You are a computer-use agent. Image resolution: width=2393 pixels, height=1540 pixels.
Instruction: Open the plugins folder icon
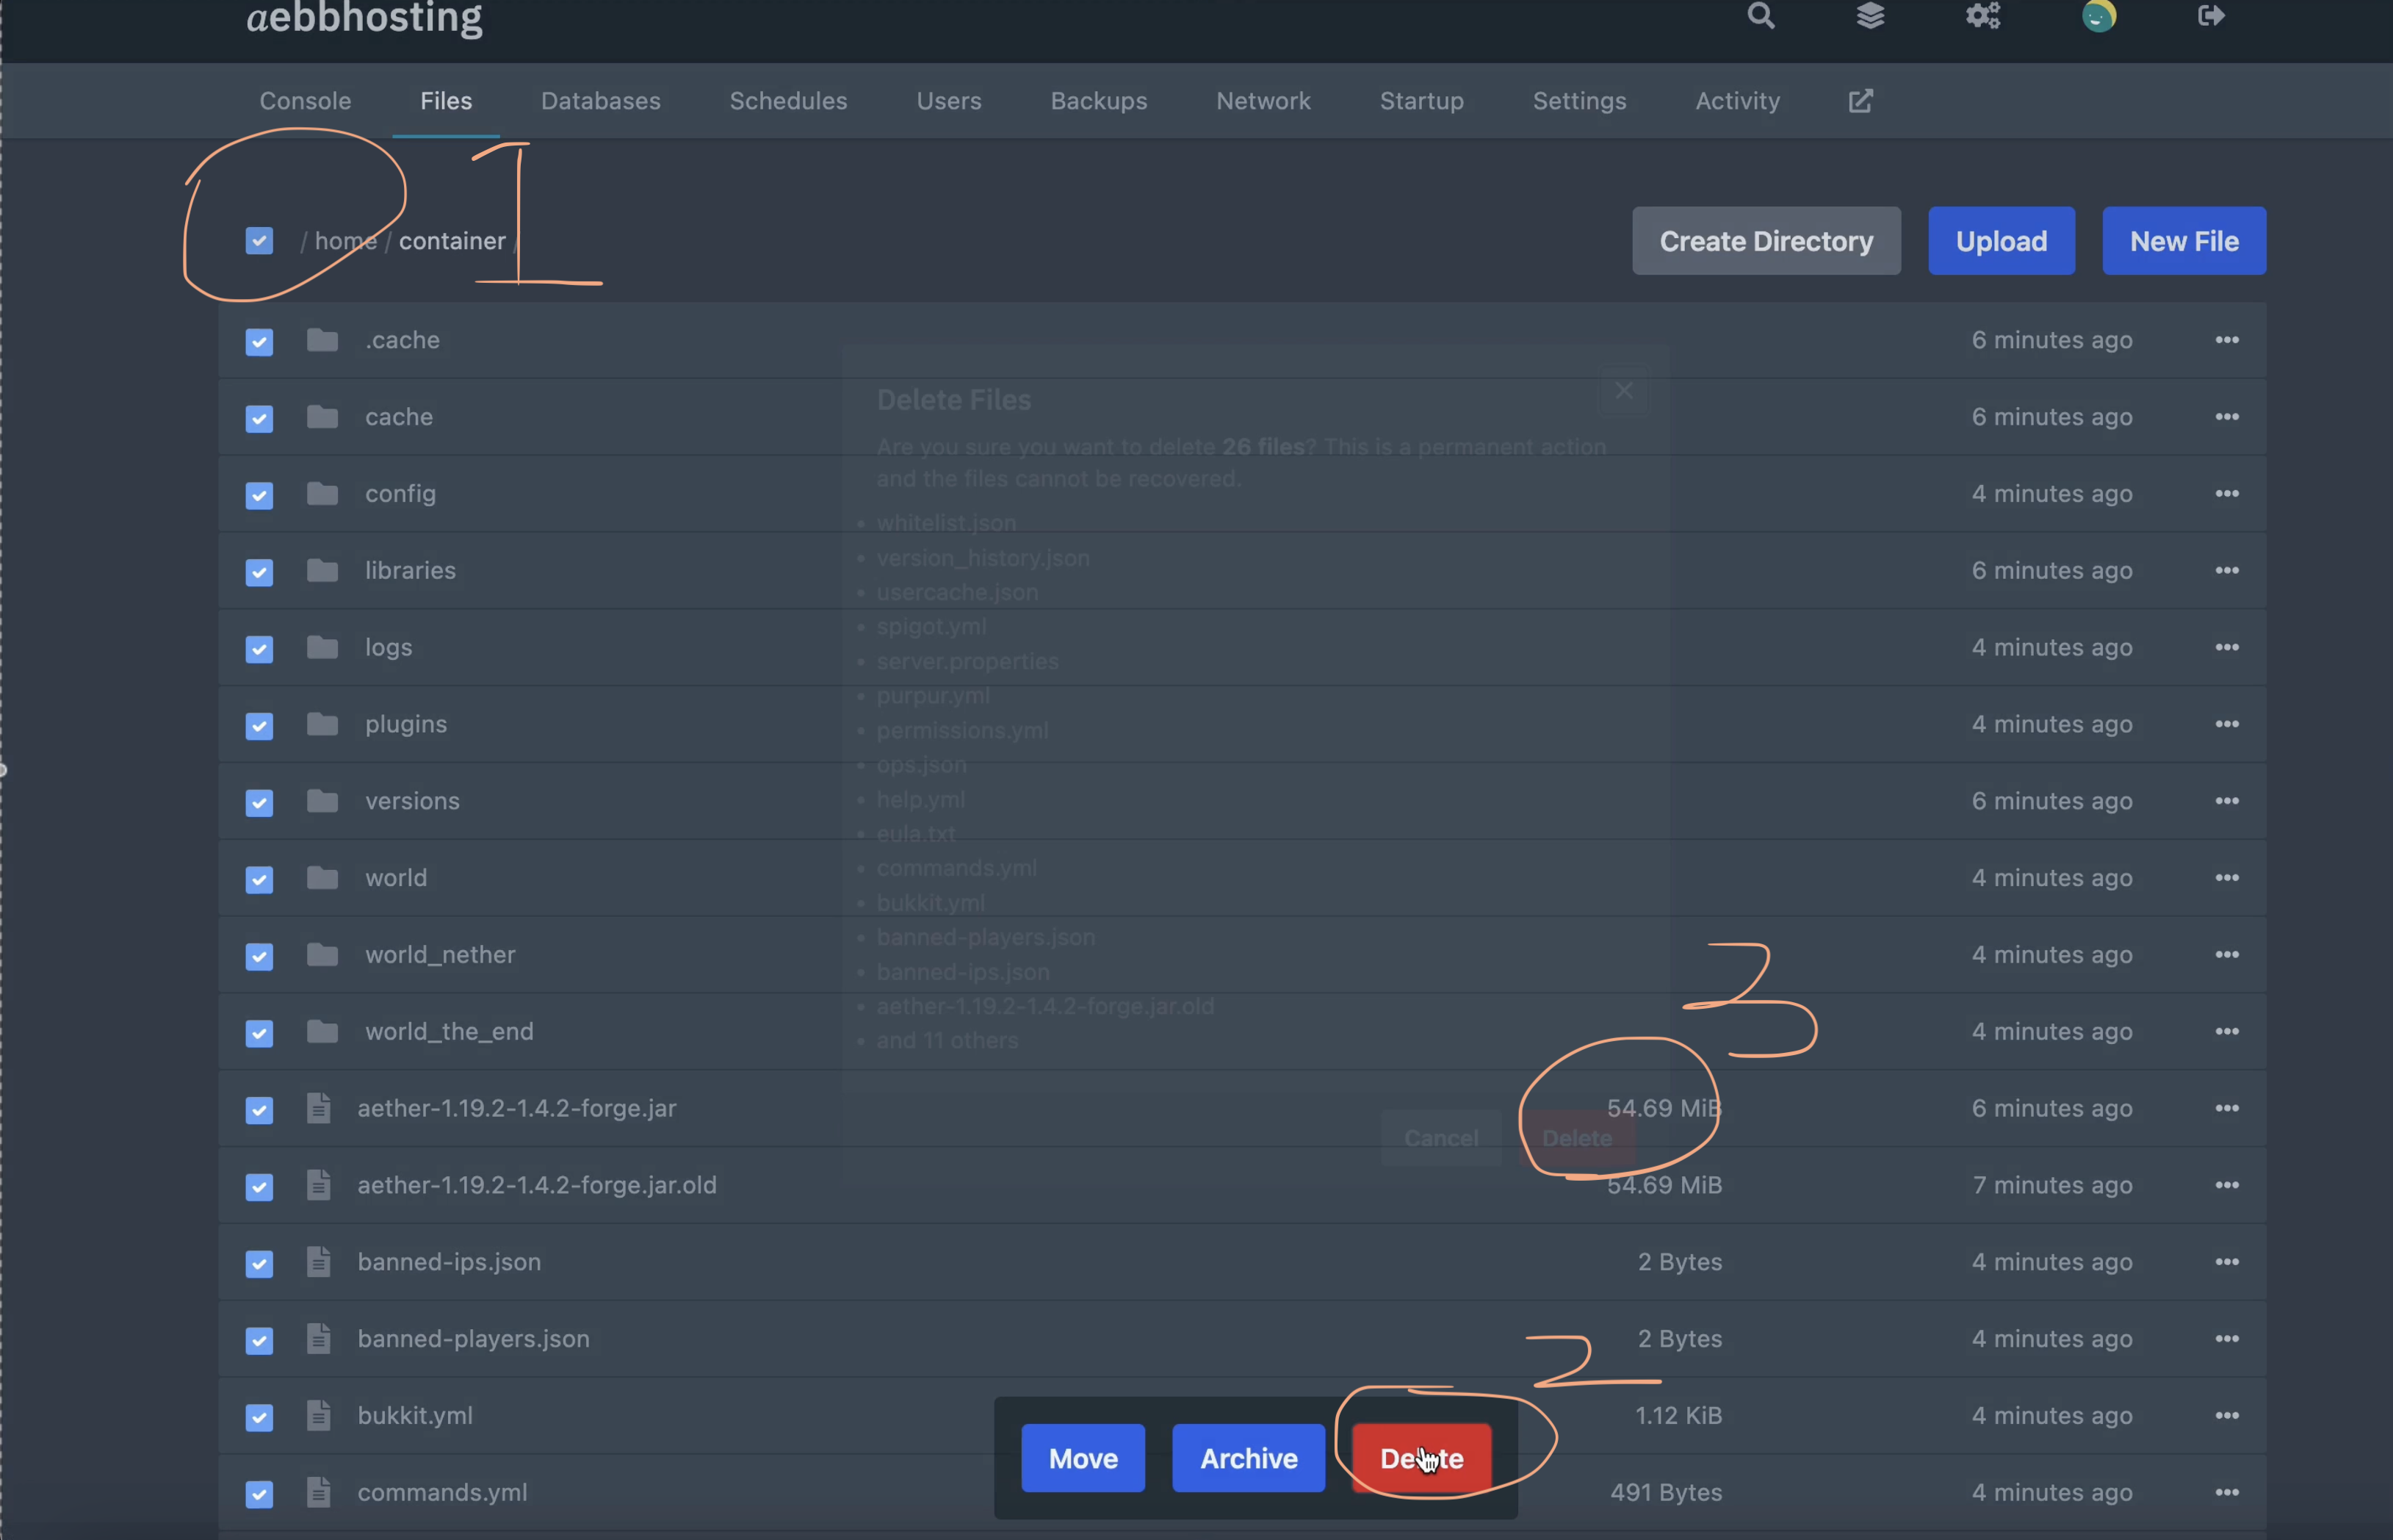pyautogui.click(x=322, y=724)
